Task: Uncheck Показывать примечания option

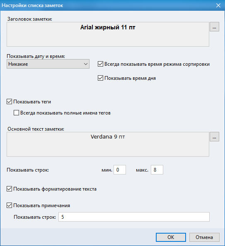Action: 10,205
